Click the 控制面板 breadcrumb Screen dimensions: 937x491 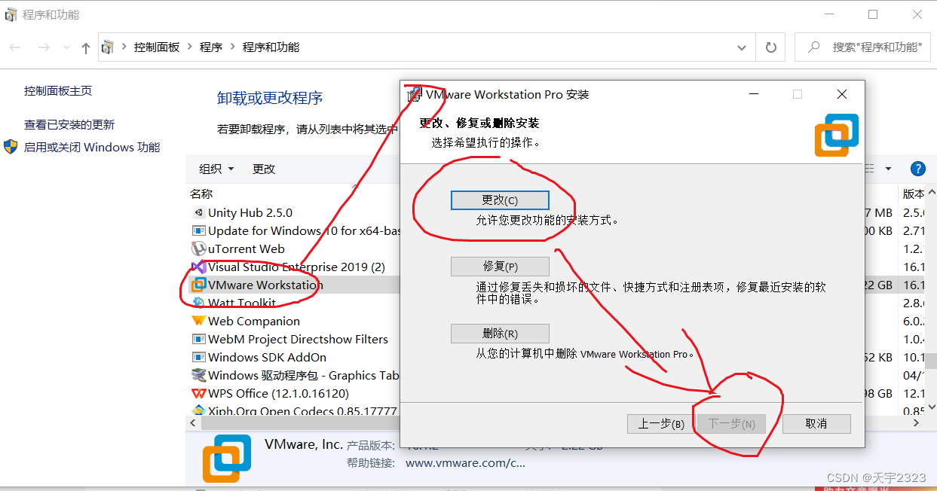click(x=157, y=47)
